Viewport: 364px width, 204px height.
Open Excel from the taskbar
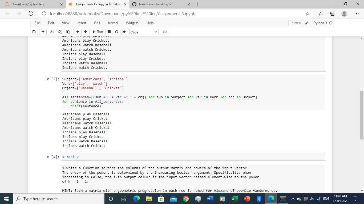click(x=234, y=199)
